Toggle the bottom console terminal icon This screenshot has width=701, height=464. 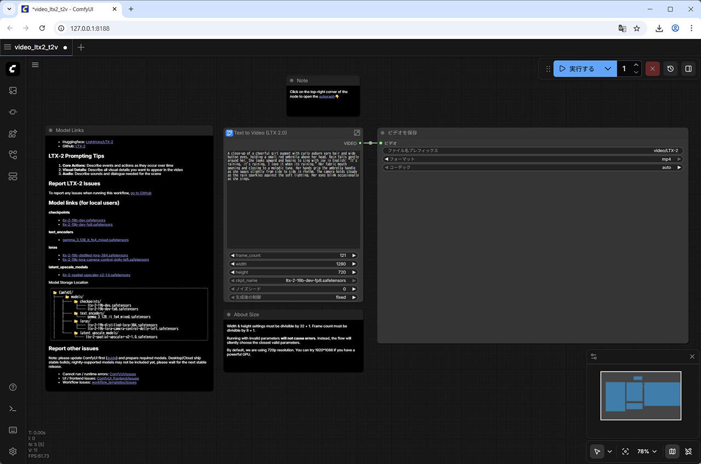click(x=13, y=409)
